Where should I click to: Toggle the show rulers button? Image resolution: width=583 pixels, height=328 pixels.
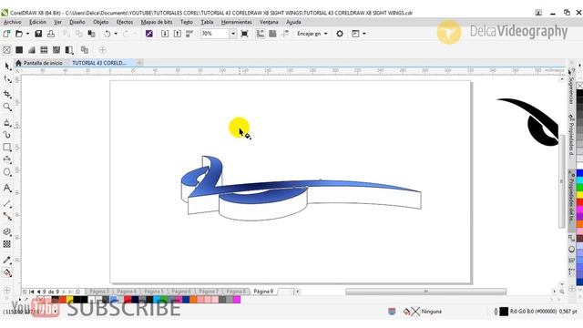(x=261, y=34)
